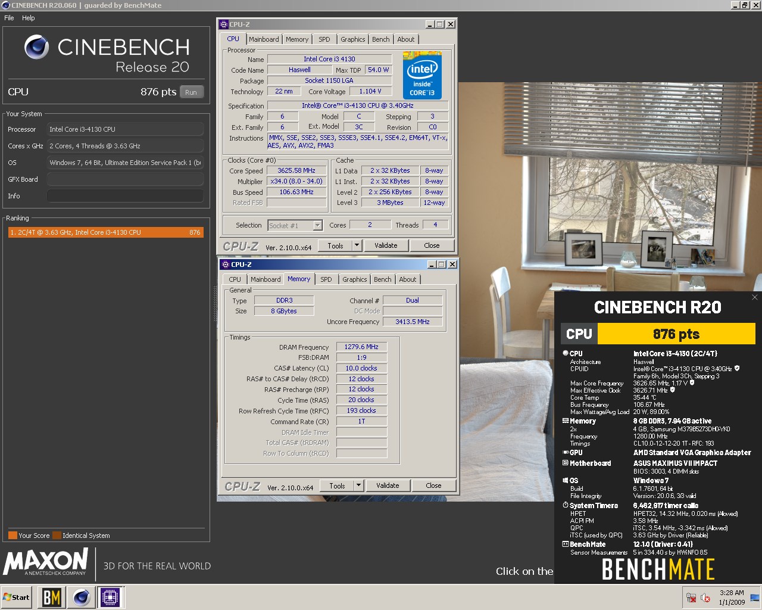Click the MAXON logo
Viewport: 762px width, 610px height.
(x=46, y=562)
